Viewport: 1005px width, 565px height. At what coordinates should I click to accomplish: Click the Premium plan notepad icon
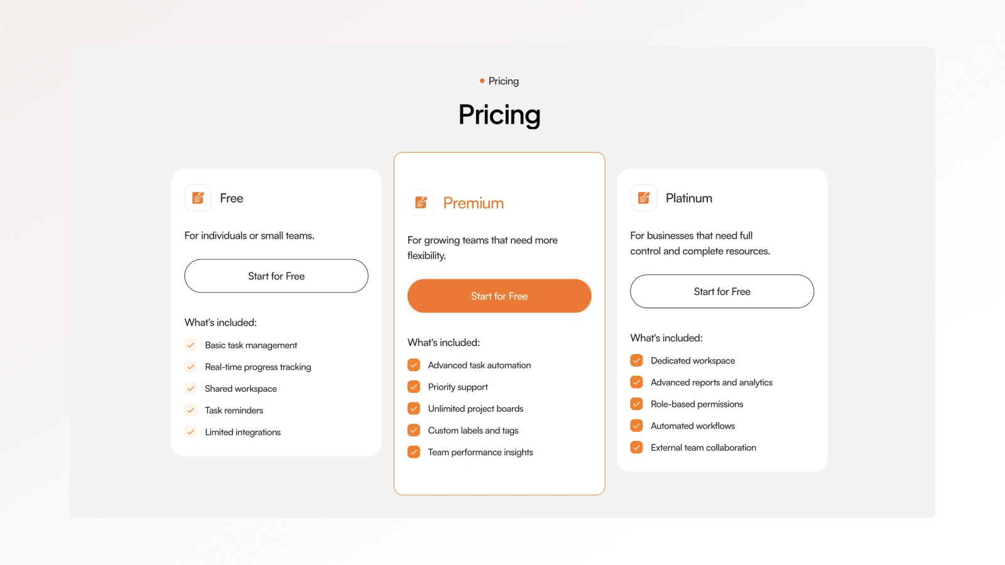tap(421, 202)
